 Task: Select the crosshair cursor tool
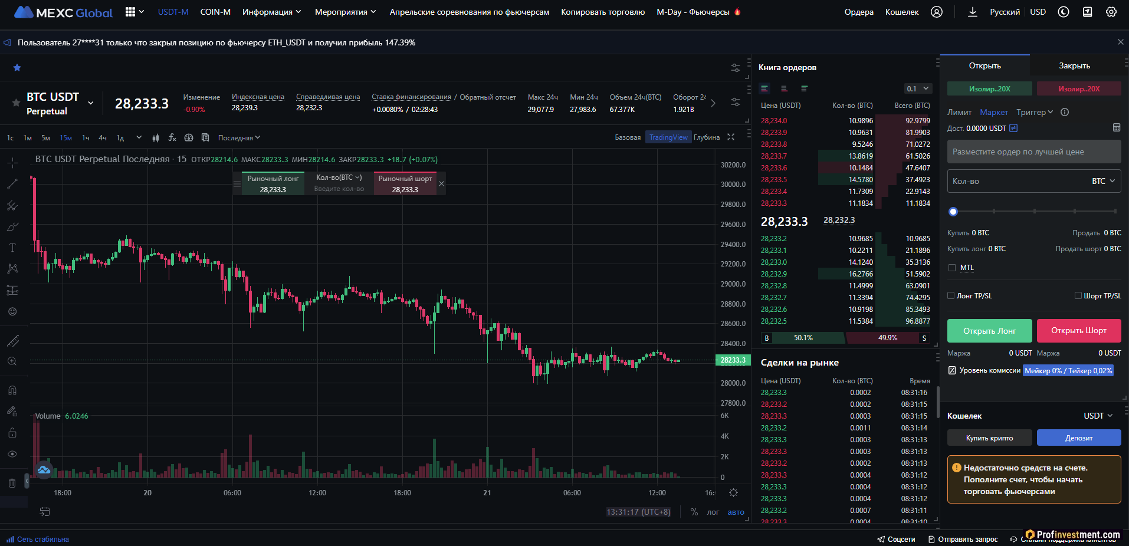(x=12, y=163)
